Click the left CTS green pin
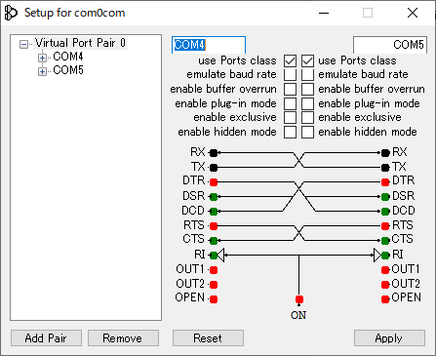This screenshot has width=436, height=356. click(214, 241)
